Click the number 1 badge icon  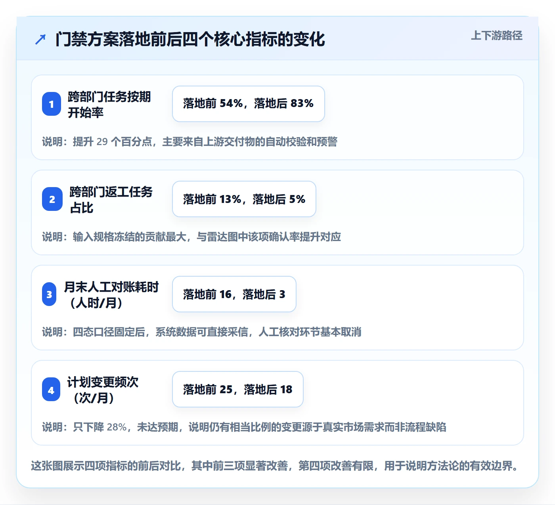[x=52, y=104]
